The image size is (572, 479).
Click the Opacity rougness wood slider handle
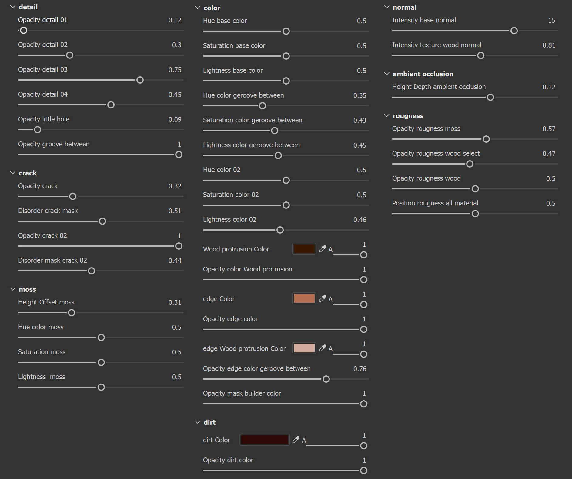475,189
